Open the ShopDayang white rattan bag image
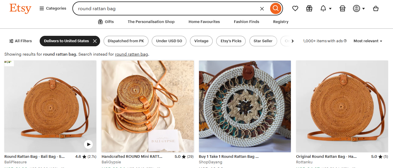 (x=245, y=106)
